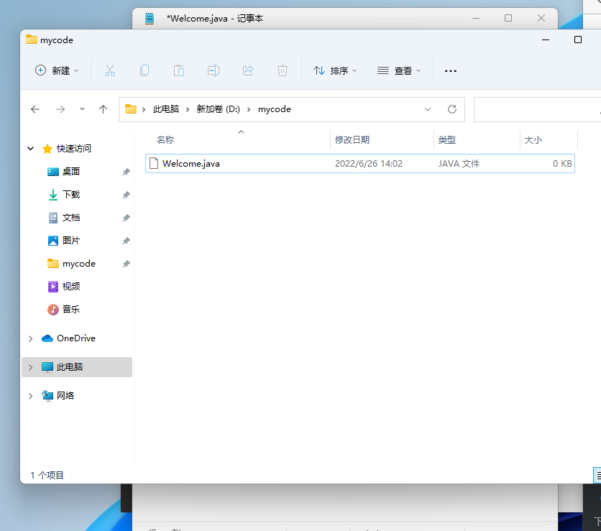Click the 0 KB size cell
This screenshot has width=601, height=531.
(x=562, y=164)
